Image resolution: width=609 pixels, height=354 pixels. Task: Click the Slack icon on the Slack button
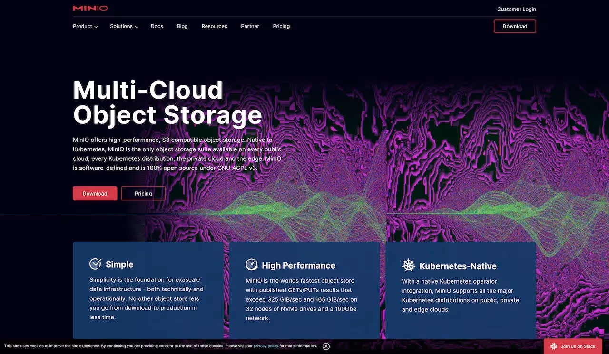(x=553, y=346)
